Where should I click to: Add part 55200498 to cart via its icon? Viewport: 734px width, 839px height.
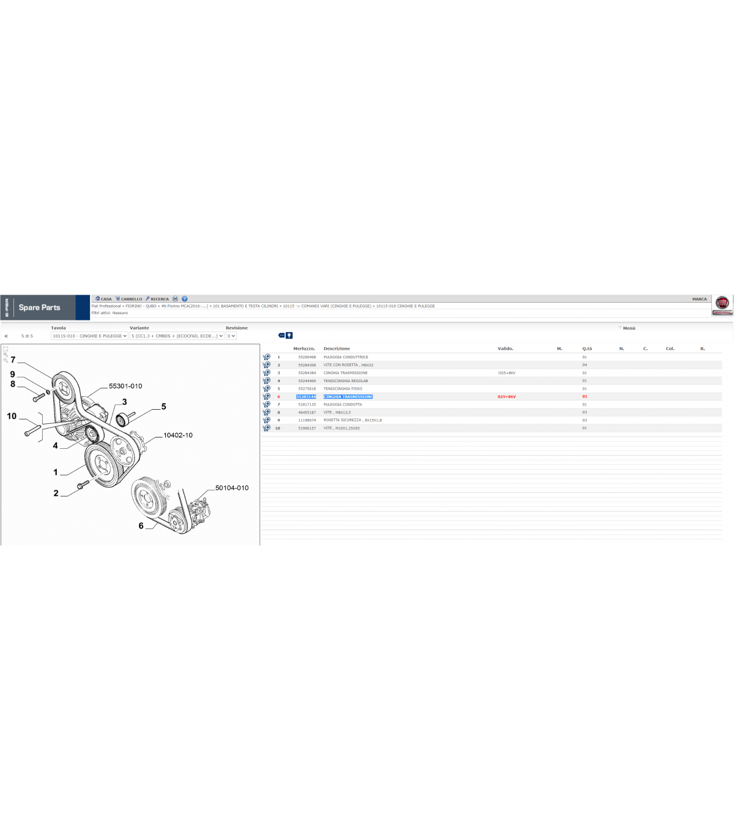coord(267,357)
